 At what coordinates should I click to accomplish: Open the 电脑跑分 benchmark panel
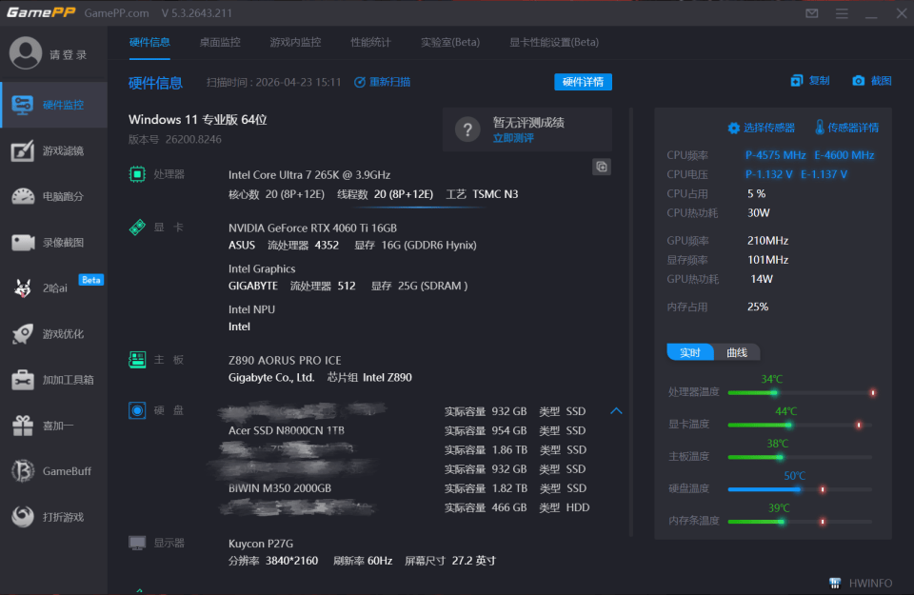23,196
